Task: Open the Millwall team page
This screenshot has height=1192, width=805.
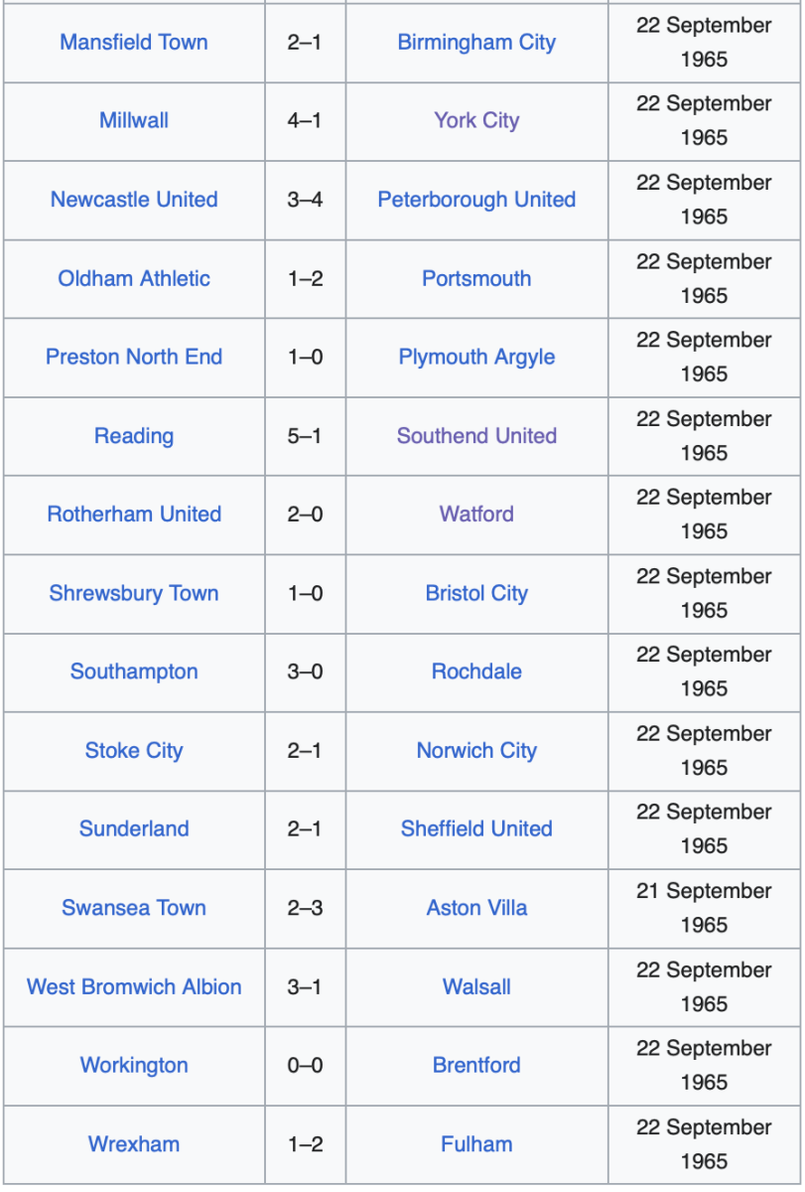Action: (134, 121)
